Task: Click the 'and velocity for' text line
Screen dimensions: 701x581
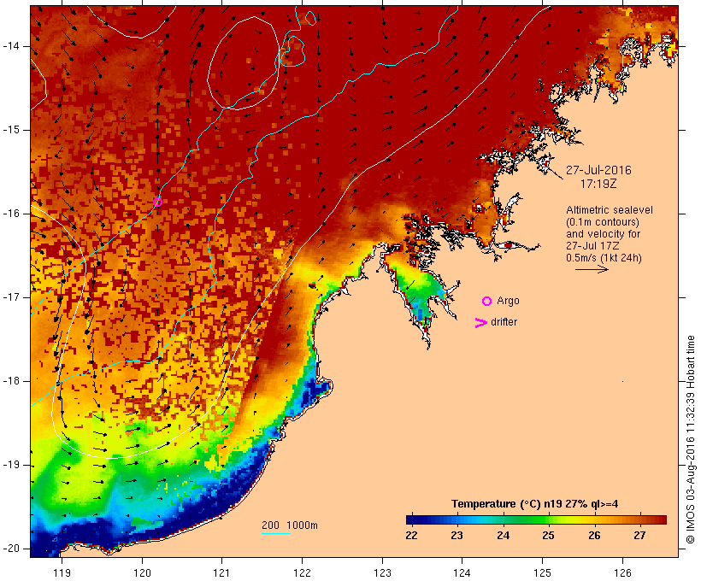Action: coord(603,234)
